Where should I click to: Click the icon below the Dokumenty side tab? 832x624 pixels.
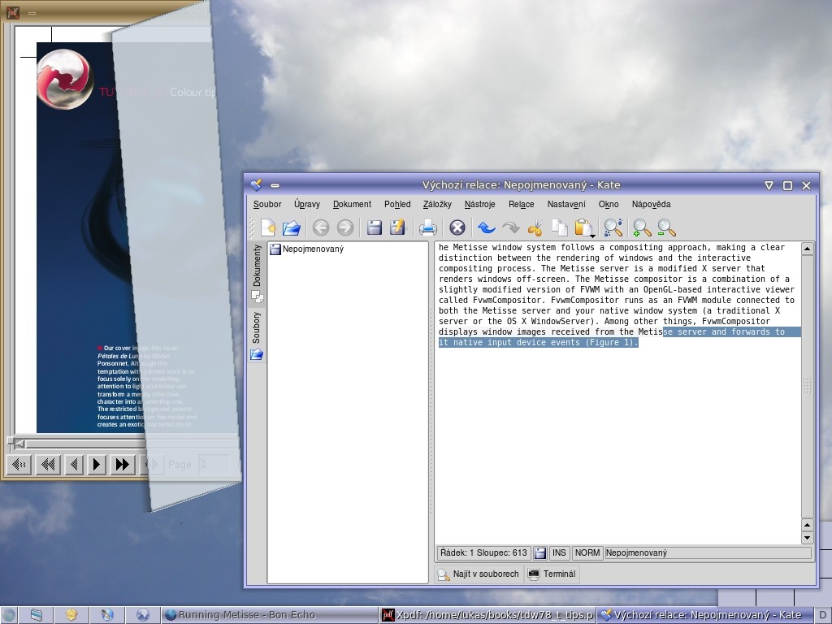click(258, 297)
